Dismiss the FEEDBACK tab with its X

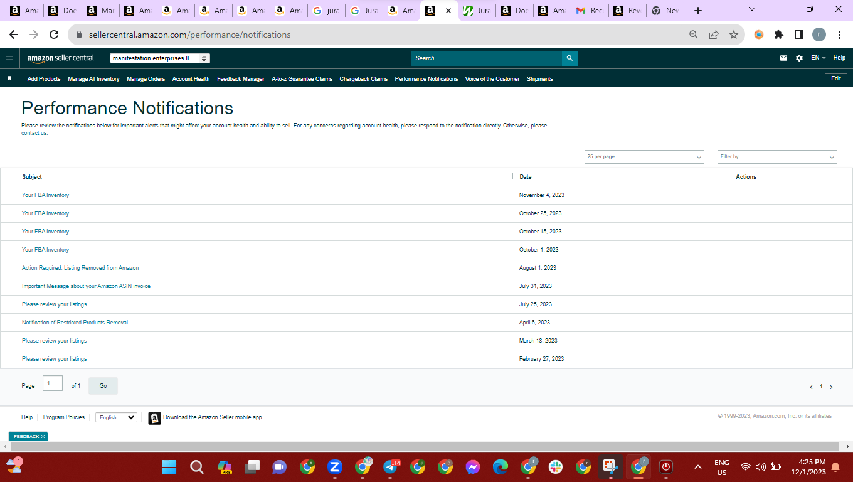(x=43, y=436)
